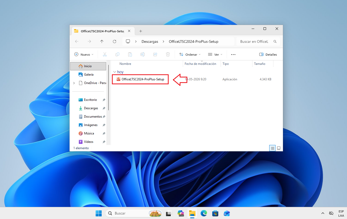Open Task View from the taskbar

tap(169, 213)
